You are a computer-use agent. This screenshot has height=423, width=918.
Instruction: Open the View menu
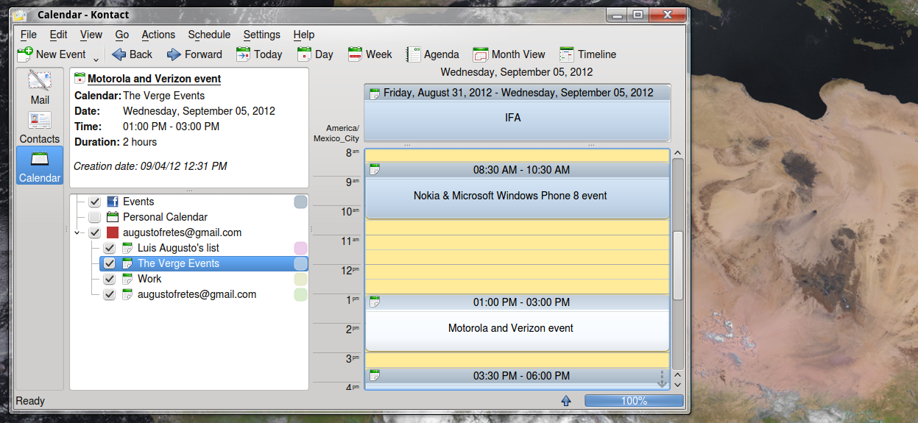pos(91,35)
